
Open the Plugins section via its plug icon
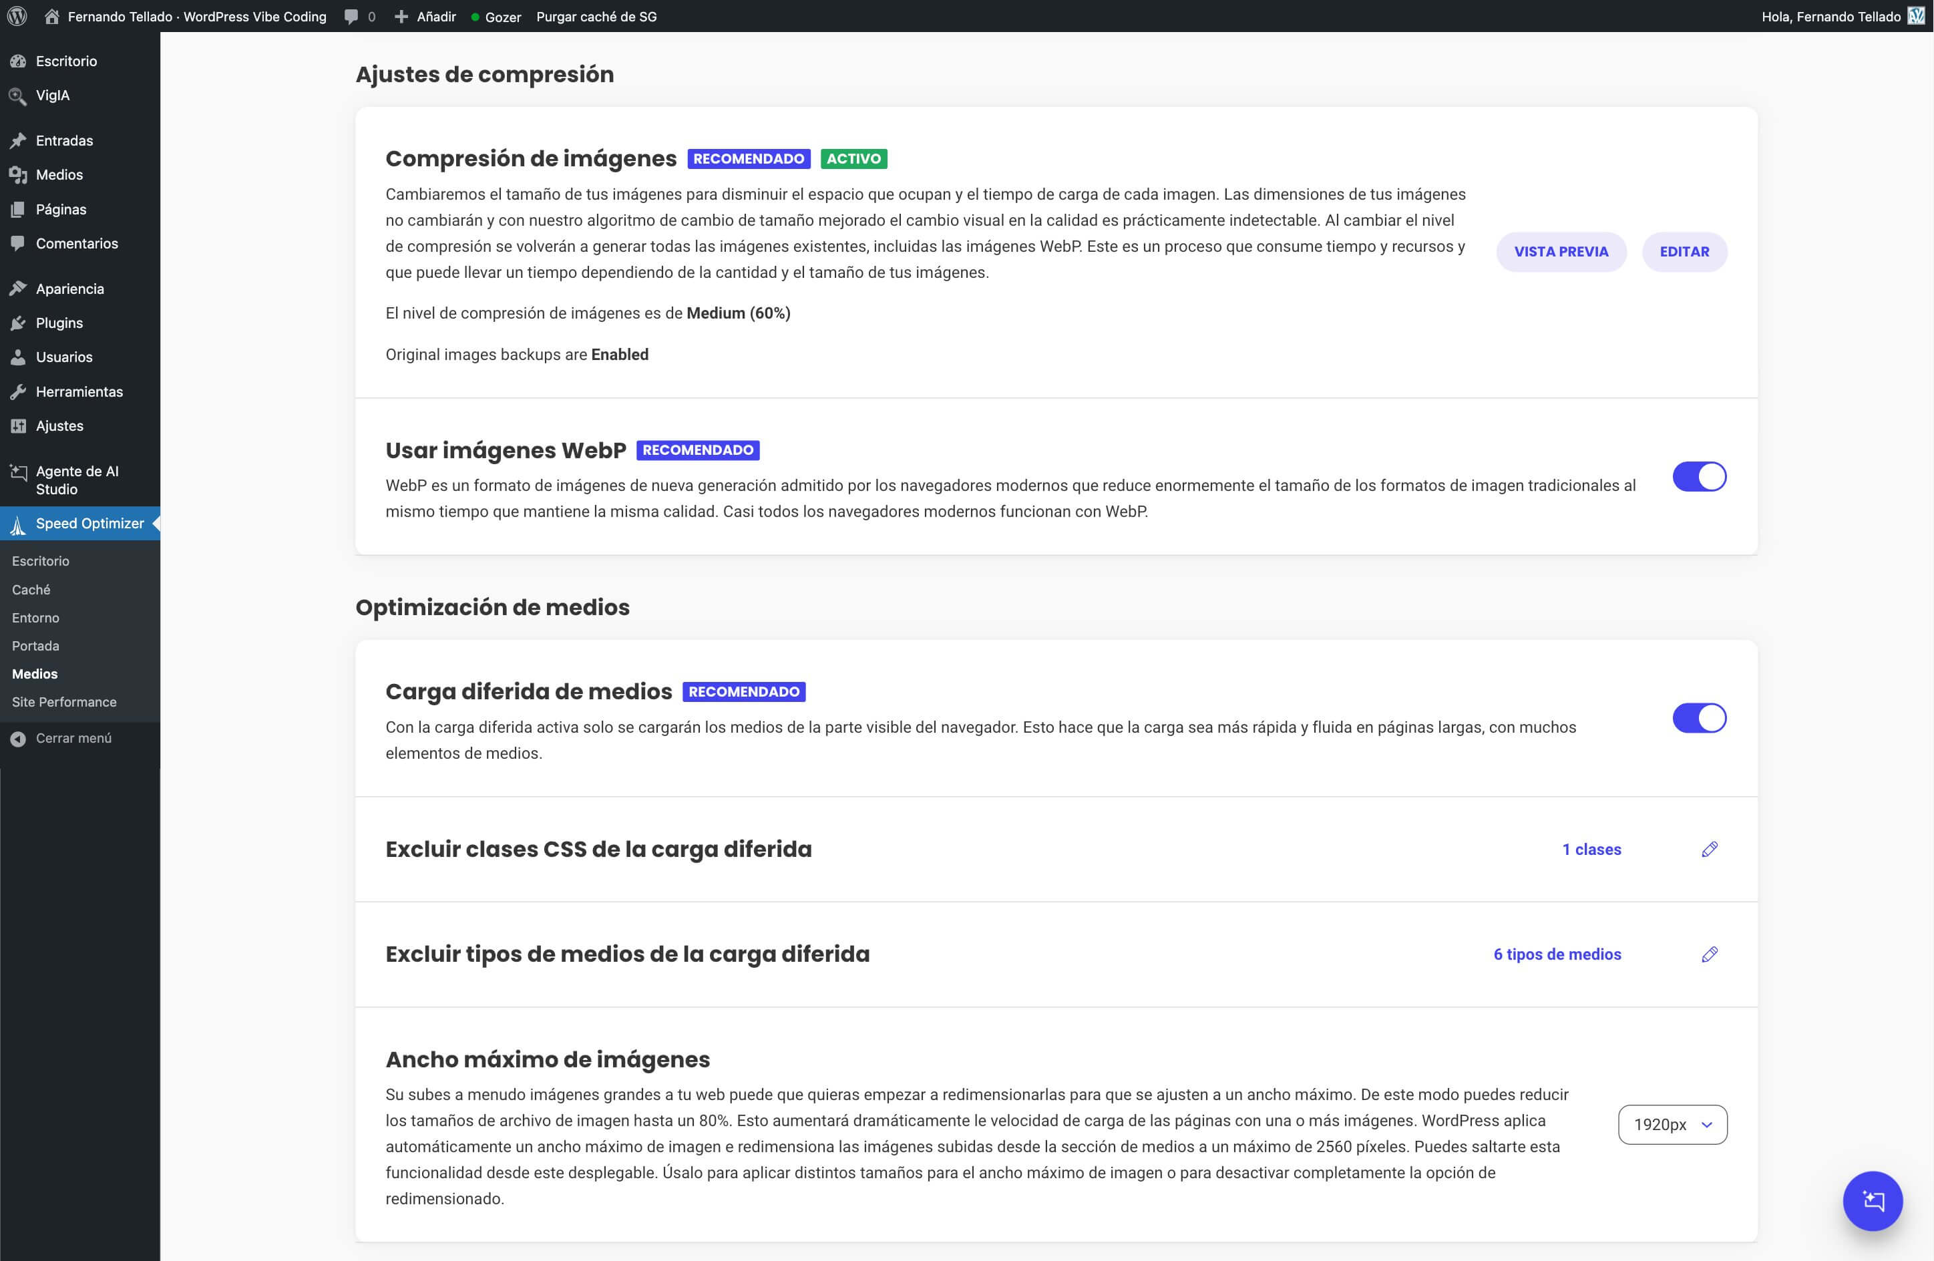point(18,323)
